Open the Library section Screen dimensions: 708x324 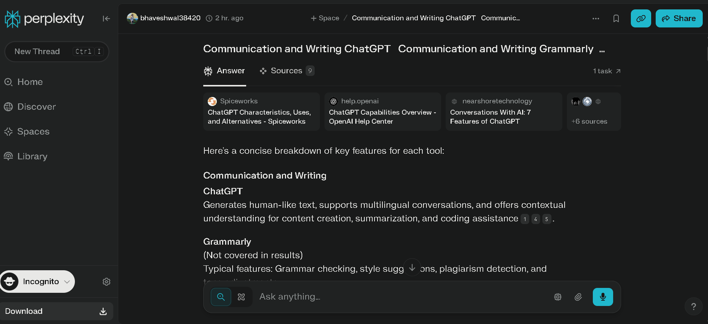26,156
